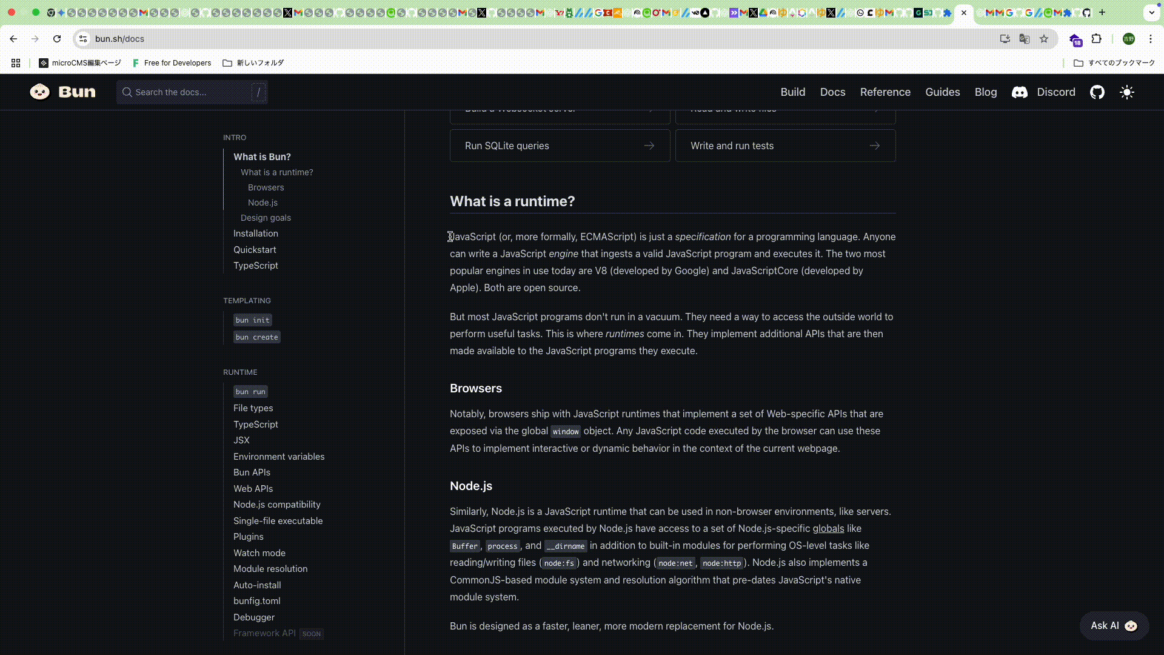The height and width of the screenshot is (655, 1164).
Task: Open the Write and run tests card
Action: tap(786, 146)
